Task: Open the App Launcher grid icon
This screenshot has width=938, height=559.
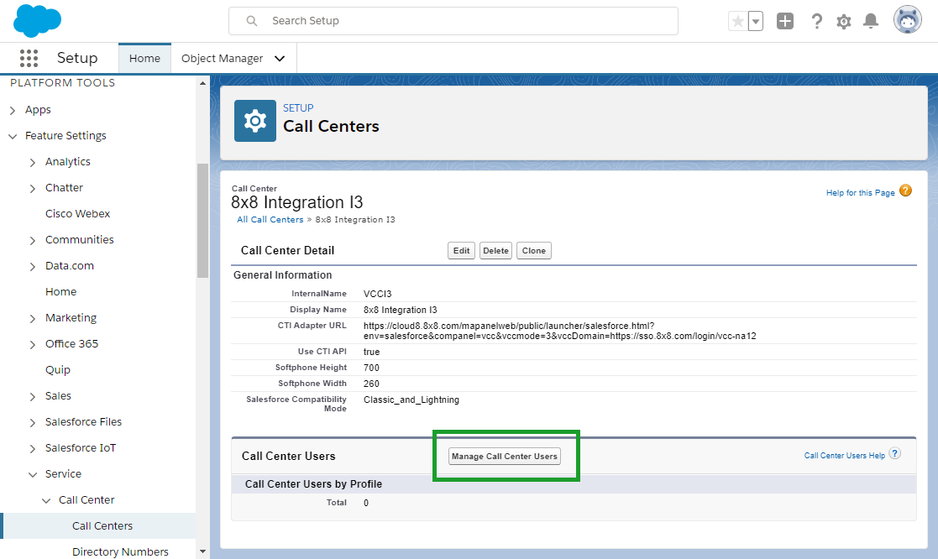Action: [x=29, y=58]
